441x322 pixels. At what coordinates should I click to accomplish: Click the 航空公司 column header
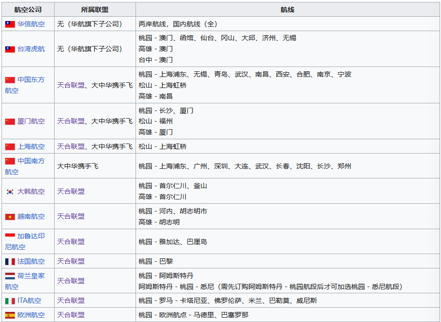tap(28, 10)
